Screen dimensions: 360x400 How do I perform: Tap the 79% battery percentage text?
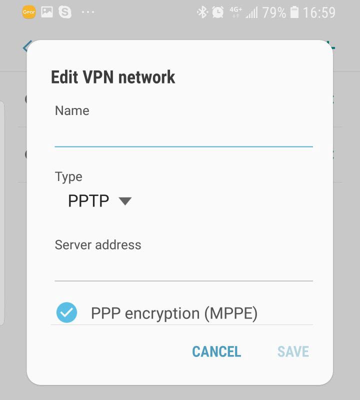pos(274,12)
